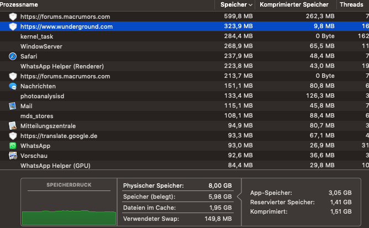
Task: Select the kernel_task process row
Action: click(x=184, y=36)
